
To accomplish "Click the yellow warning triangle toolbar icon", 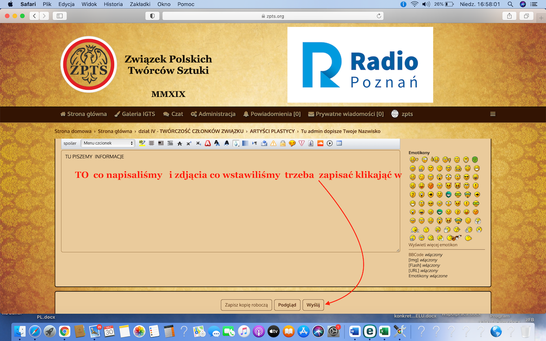I will pyautogui.click(x=273, y=144).
